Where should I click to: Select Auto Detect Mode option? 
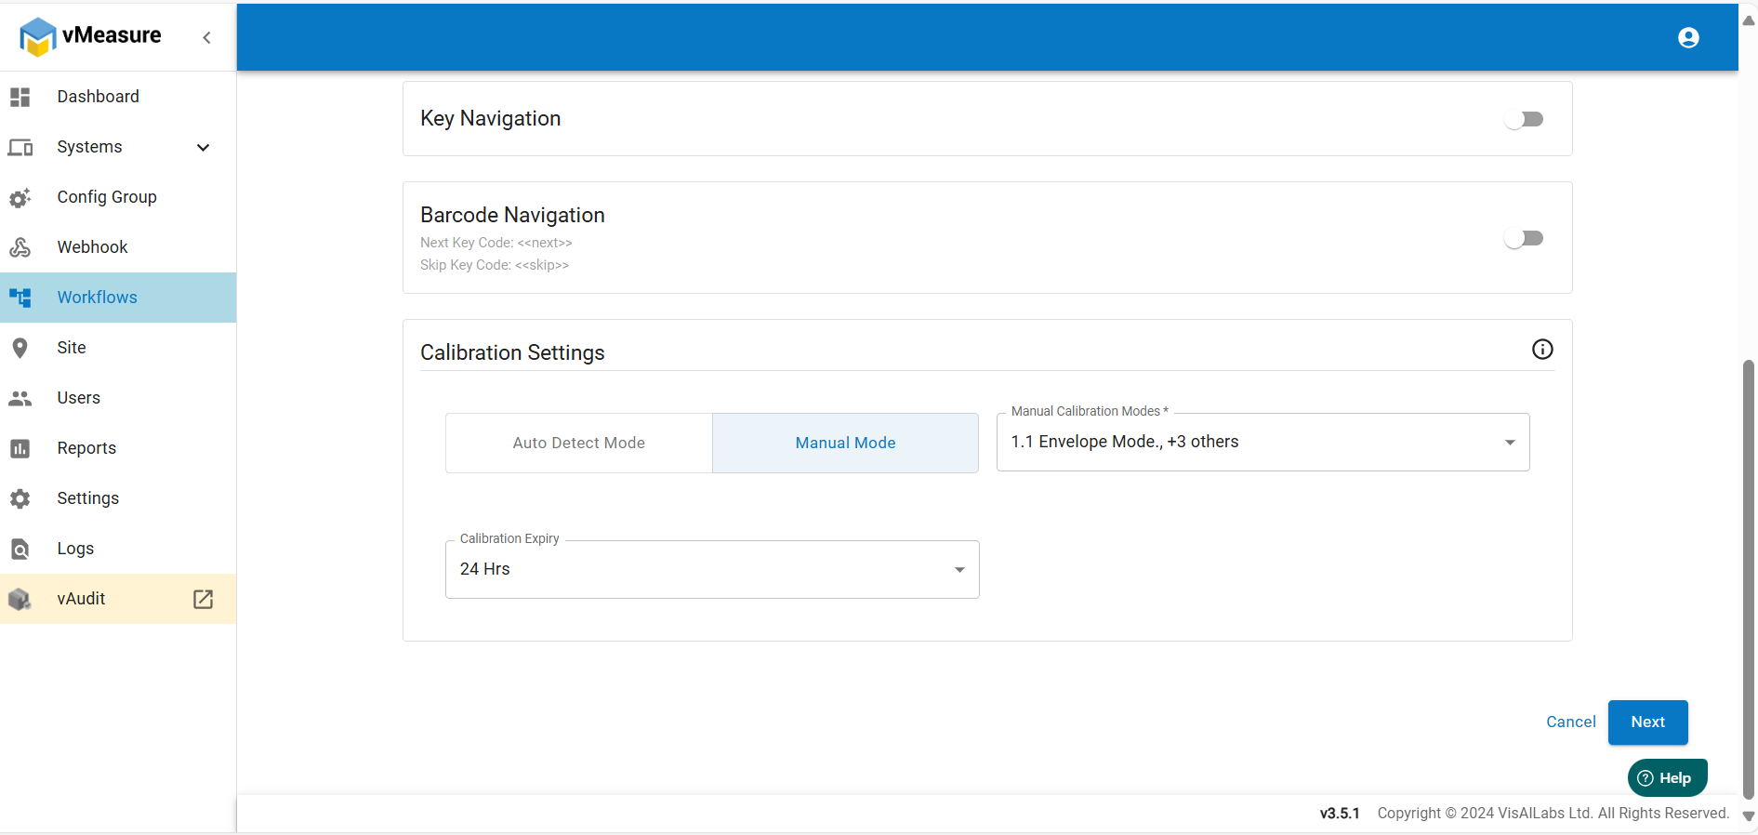(578, 443)
